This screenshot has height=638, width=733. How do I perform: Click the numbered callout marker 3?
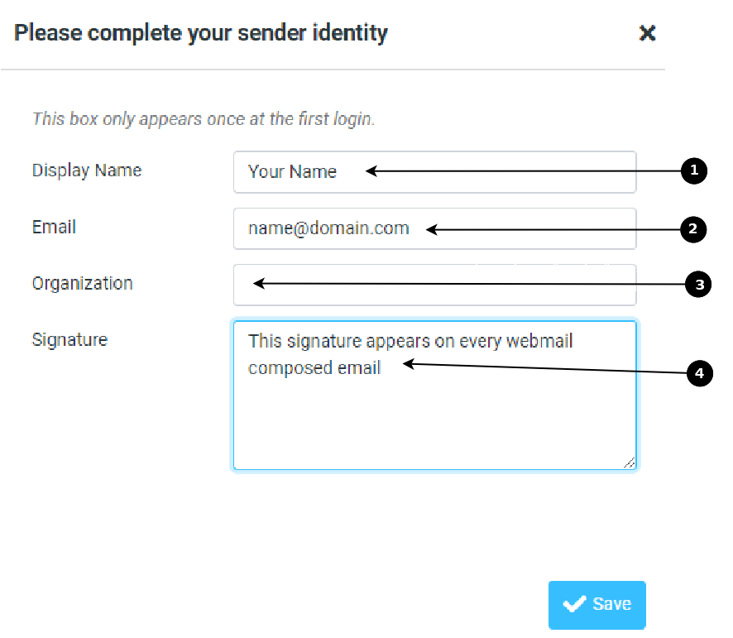point(698,284)
